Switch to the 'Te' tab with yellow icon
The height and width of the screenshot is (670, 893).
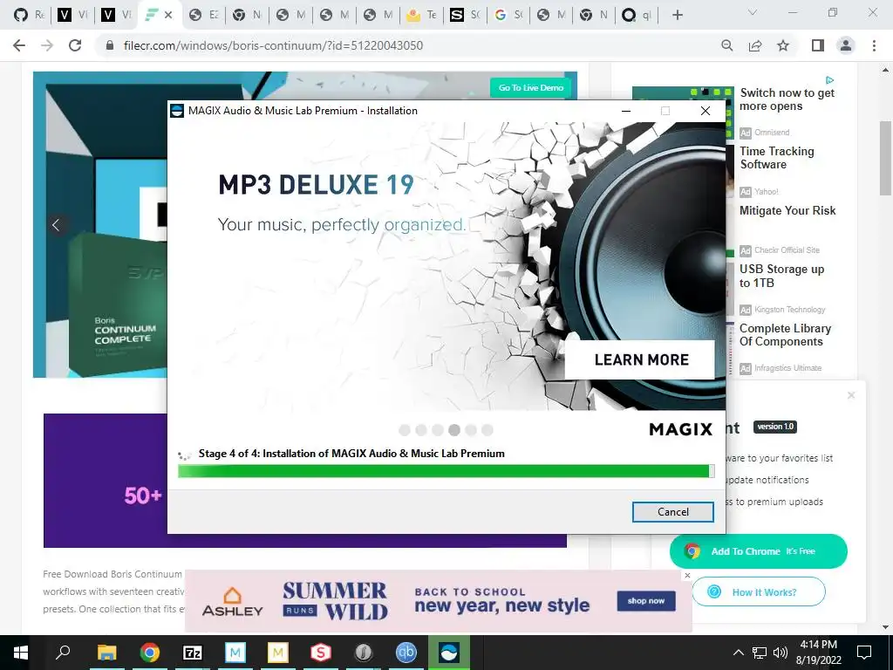click(421, 16)
